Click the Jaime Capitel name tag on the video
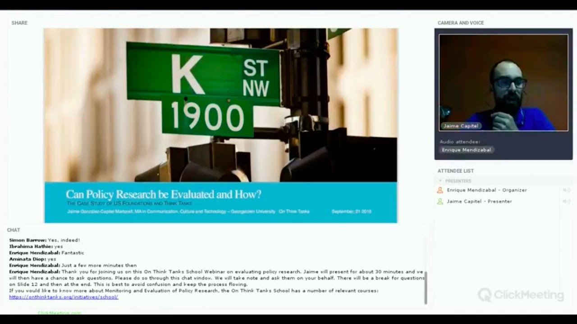Screen dimensions: 577x324 (461, 126)
